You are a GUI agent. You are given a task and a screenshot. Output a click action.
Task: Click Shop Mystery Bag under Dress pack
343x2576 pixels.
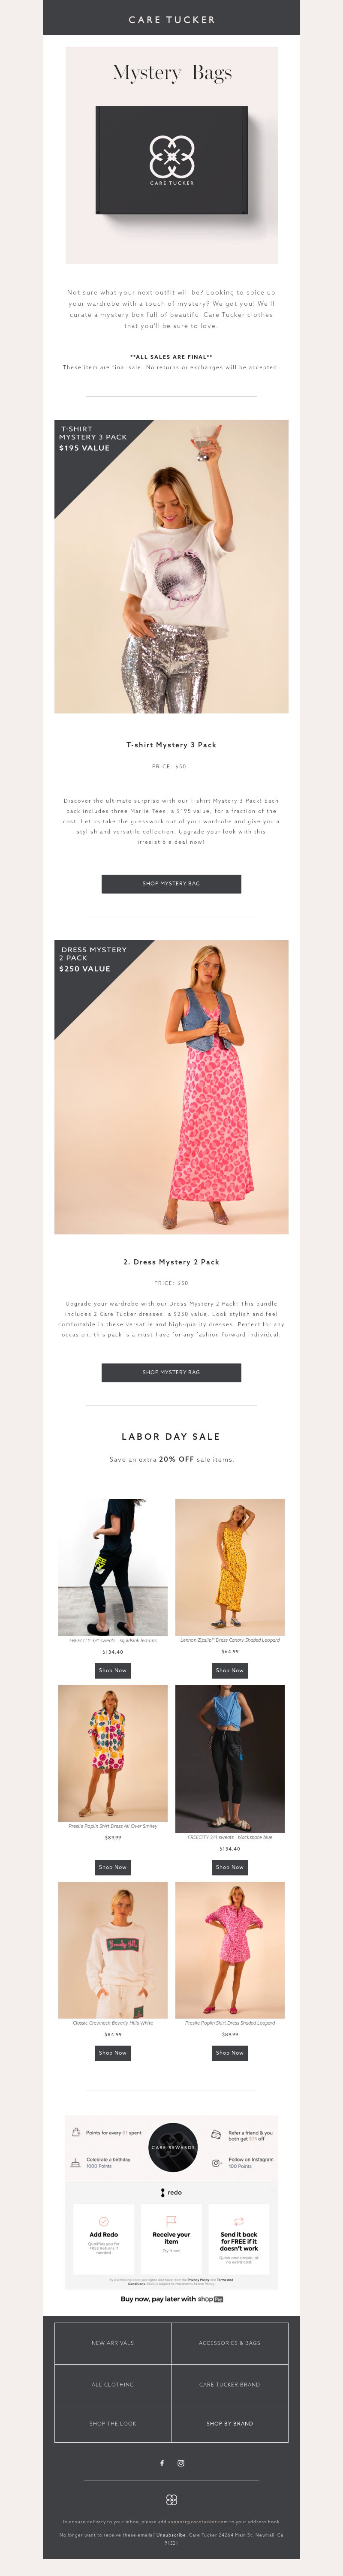[171, 1372]
